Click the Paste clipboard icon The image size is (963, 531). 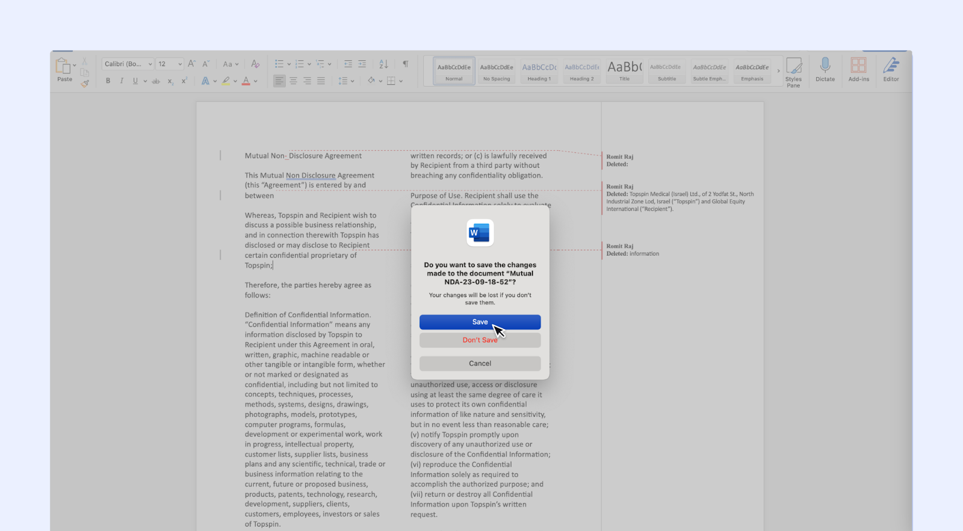[63, 66]
